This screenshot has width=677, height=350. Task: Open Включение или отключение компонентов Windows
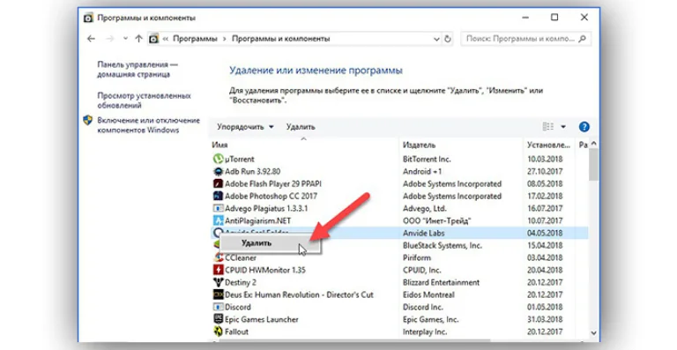pyautogui.click(x=148, y=125)
